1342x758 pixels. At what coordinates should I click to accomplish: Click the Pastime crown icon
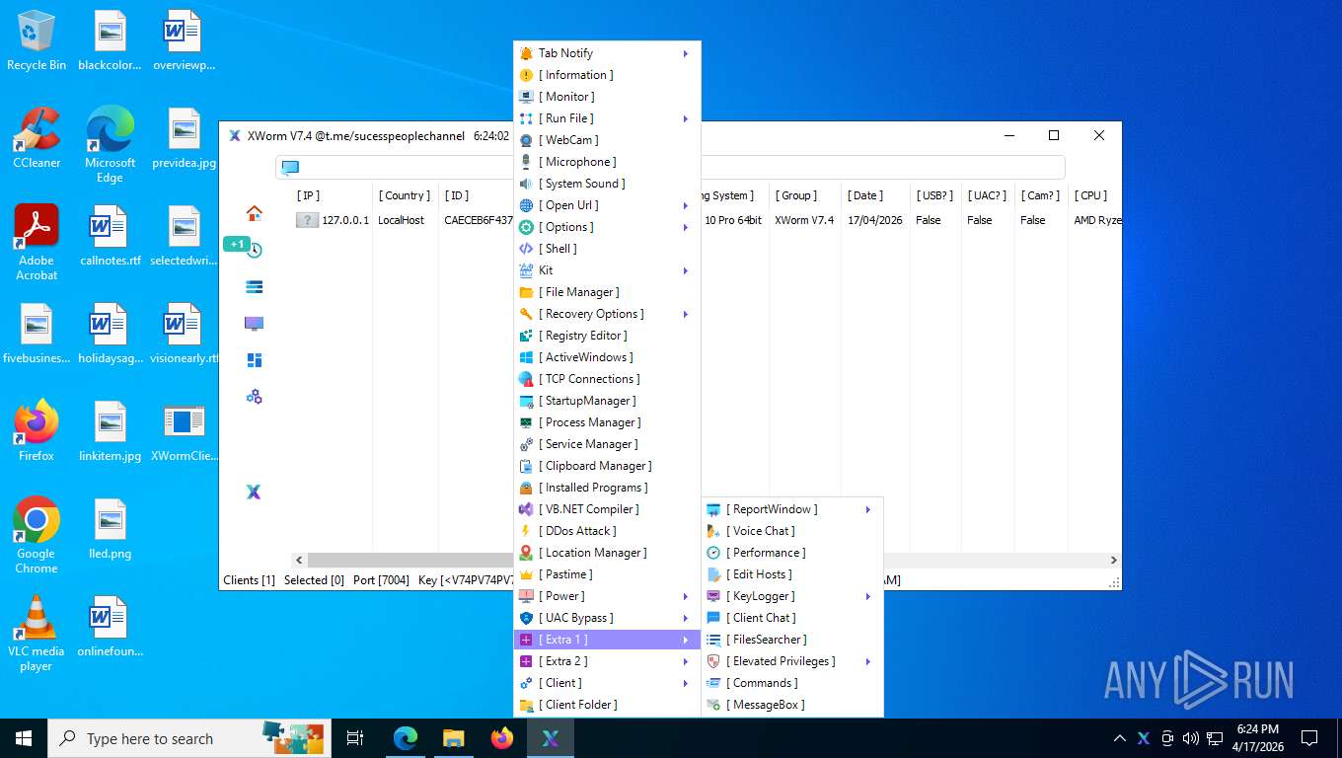tap(526, 574)
